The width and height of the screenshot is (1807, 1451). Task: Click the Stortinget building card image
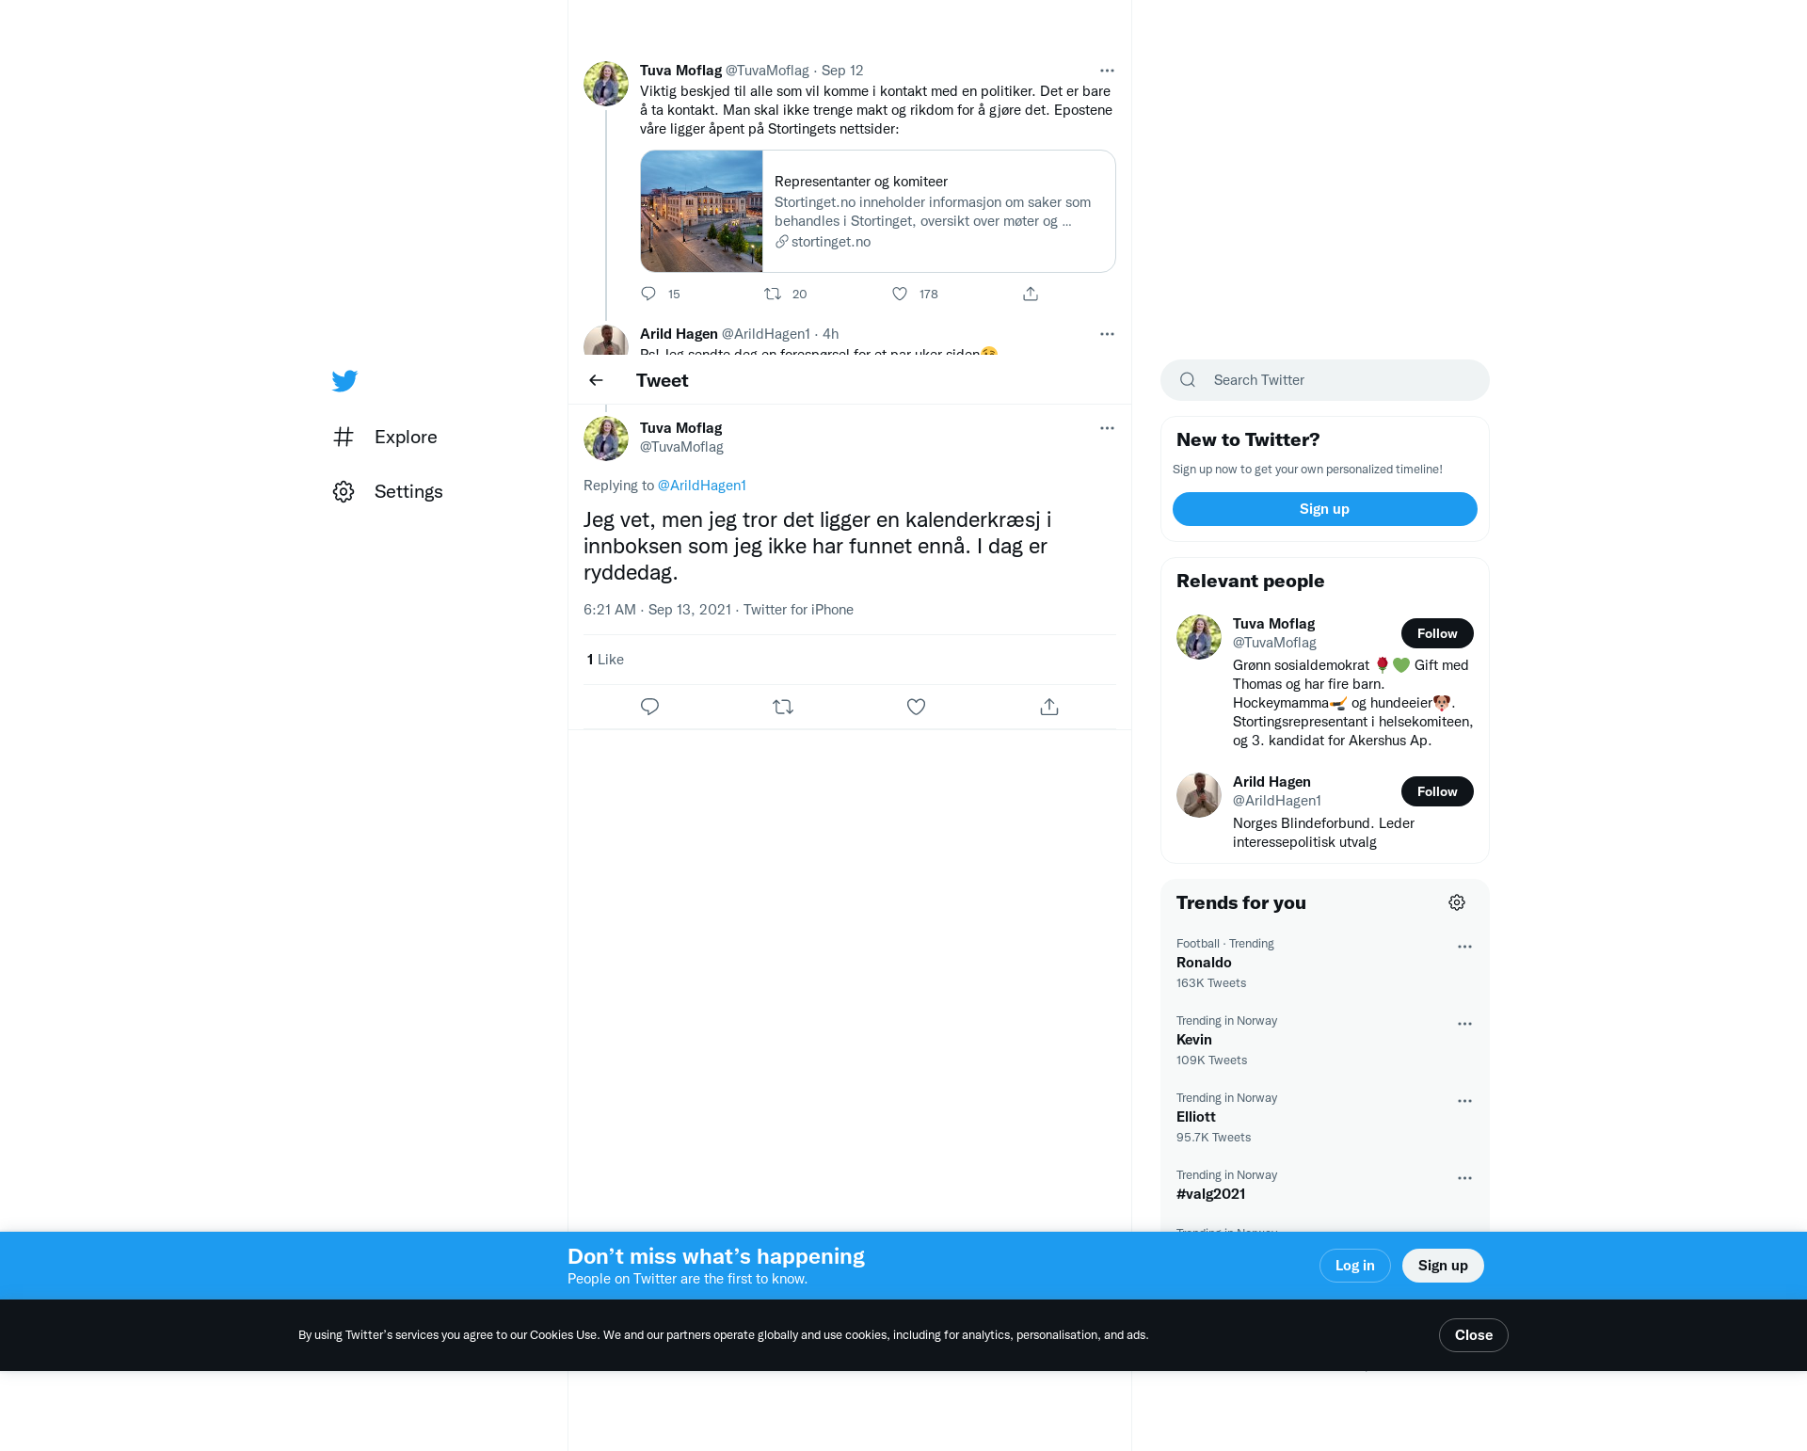point(702,212)
